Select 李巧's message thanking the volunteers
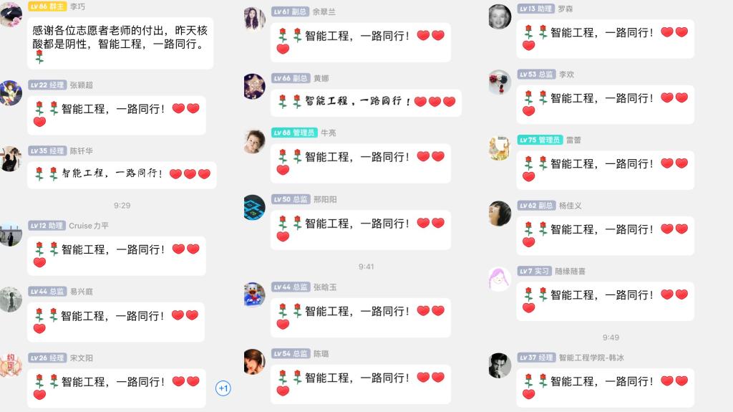 coord(120,43)
